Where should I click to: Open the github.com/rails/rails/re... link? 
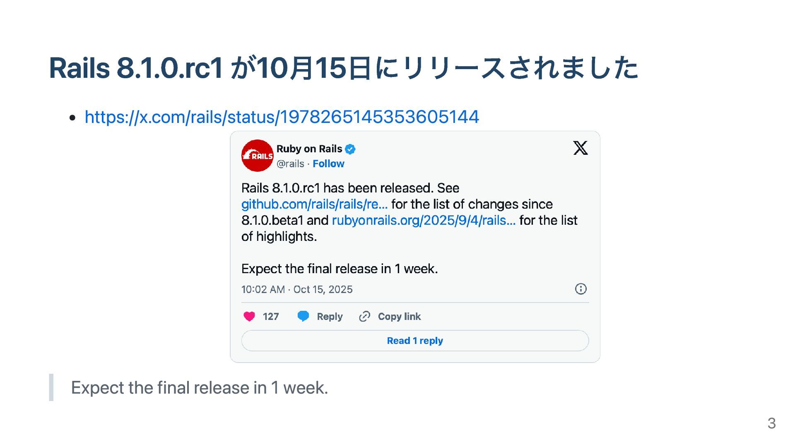pos(314,204)
